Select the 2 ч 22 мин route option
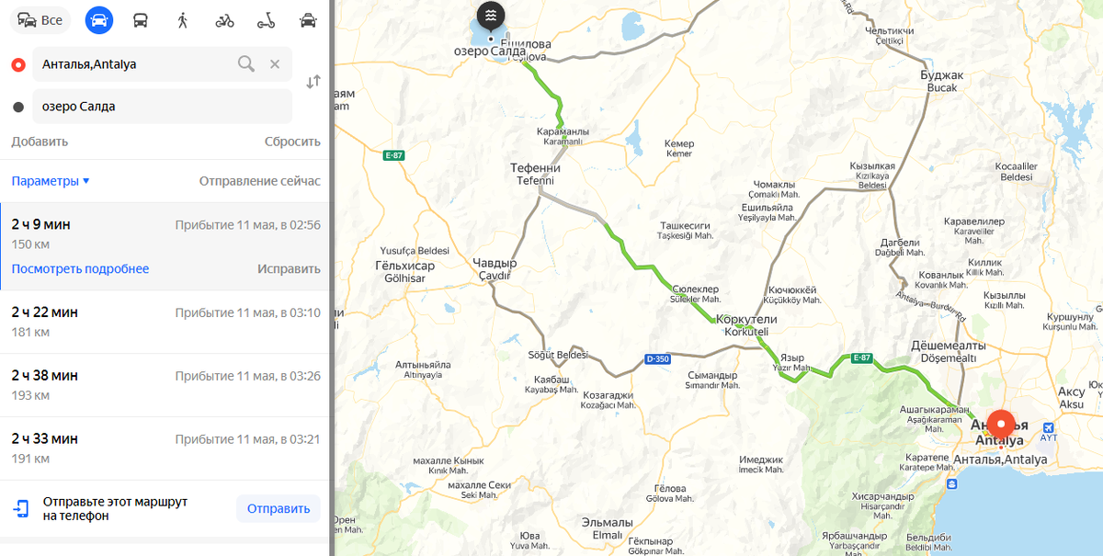 165,323
